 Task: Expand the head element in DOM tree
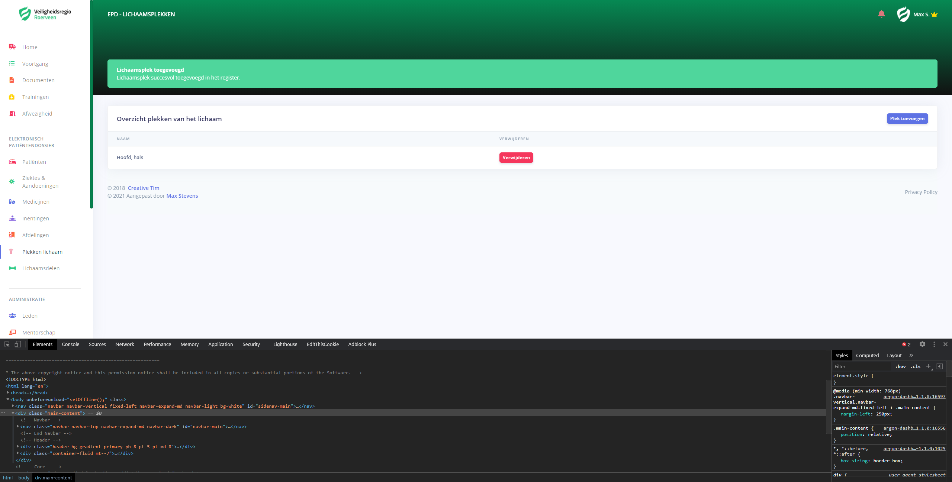8,392
